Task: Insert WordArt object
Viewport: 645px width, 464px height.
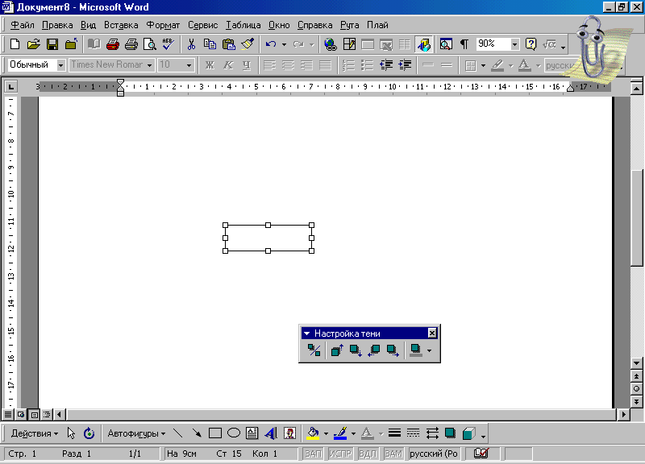Action: 271,433
